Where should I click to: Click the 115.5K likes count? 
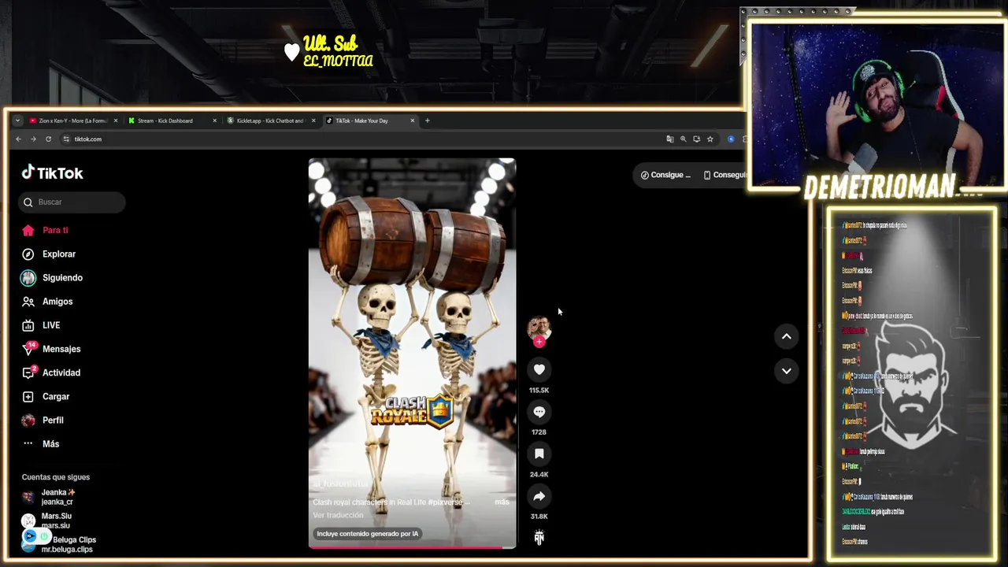(539, 390)
